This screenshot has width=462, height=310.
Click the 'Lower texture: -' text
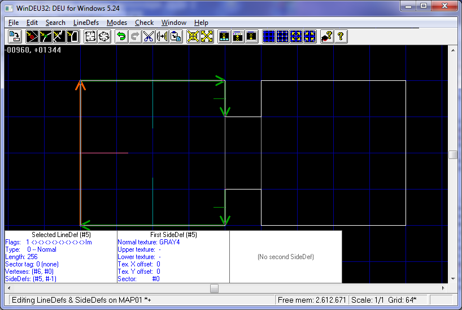[139, 257]
